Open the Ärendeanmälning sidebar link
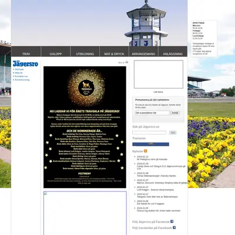 [22, 80]
